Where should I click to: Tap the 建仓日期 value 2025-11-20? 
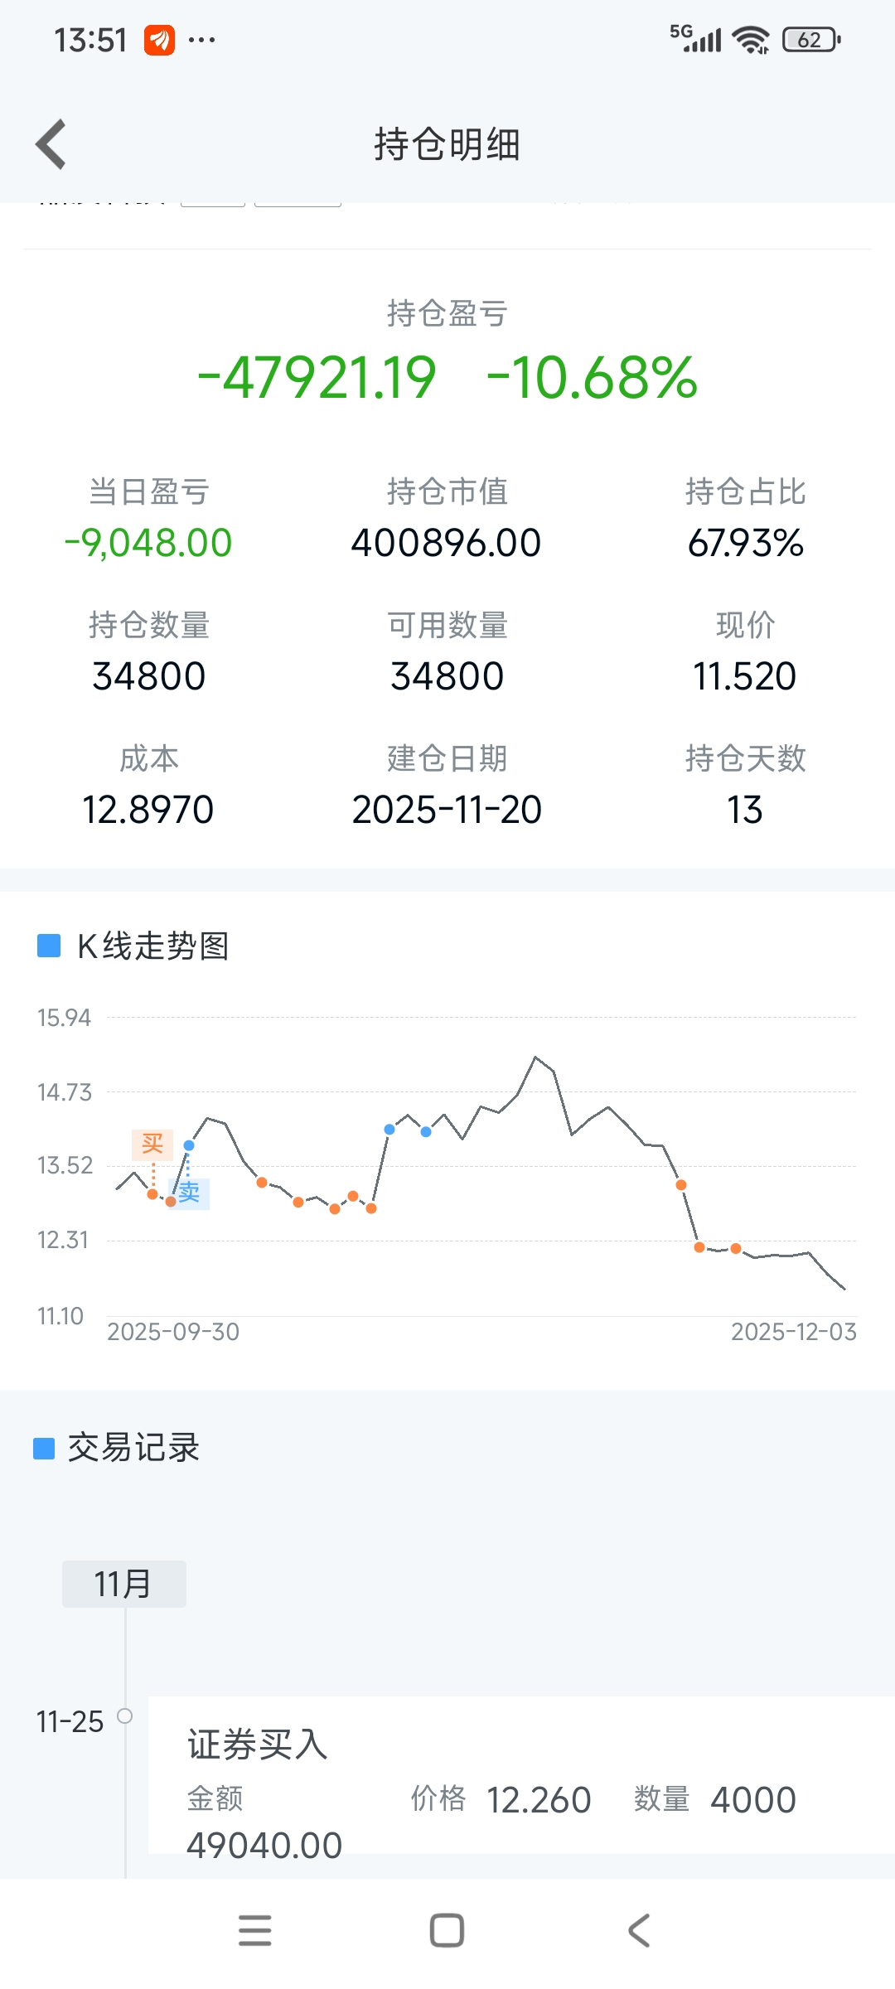447,810
